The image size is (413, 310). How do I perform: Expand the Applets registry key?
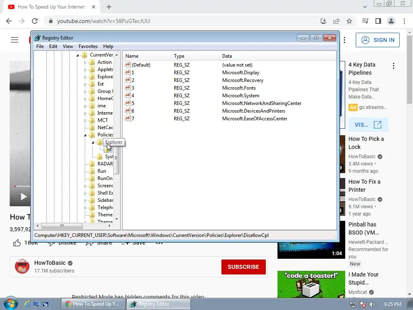point(85,70)
